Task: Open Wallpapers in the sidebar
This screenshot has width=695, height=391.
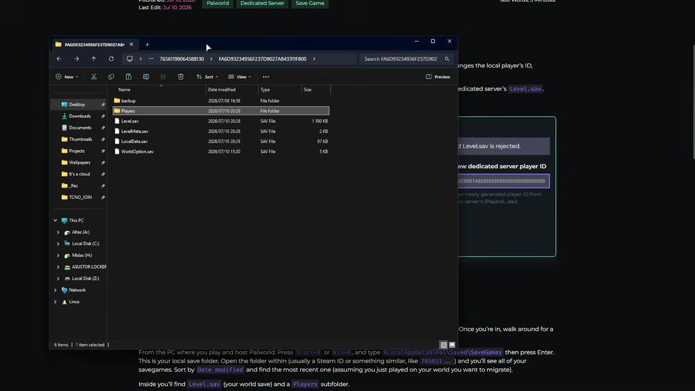Action: click(79, 162)
